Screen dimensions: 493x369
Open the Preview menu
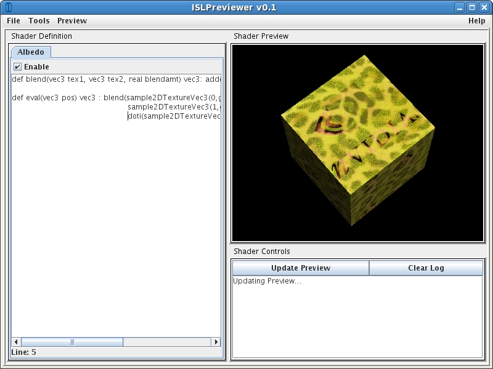pos(72,21)
